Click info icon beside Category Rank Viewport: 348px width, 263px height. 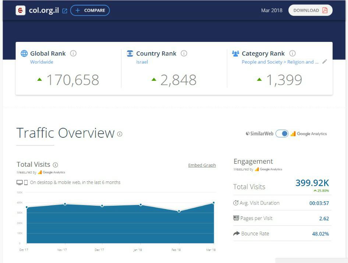tap(292, 53)
